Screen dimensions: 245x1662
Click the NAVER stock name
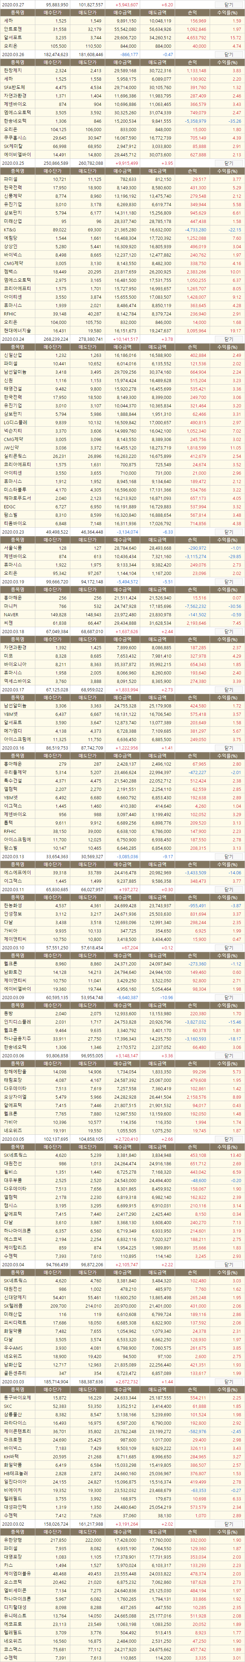coord(10,615)
